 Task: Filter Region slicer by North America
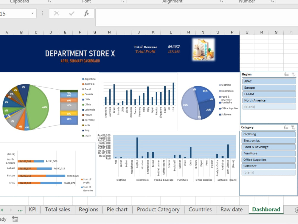(x=269, y=100)
